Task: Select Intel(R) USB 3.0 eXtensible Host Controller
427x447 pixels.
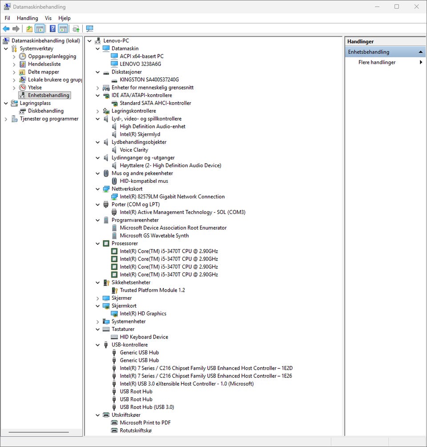Action: click(187, 384)
